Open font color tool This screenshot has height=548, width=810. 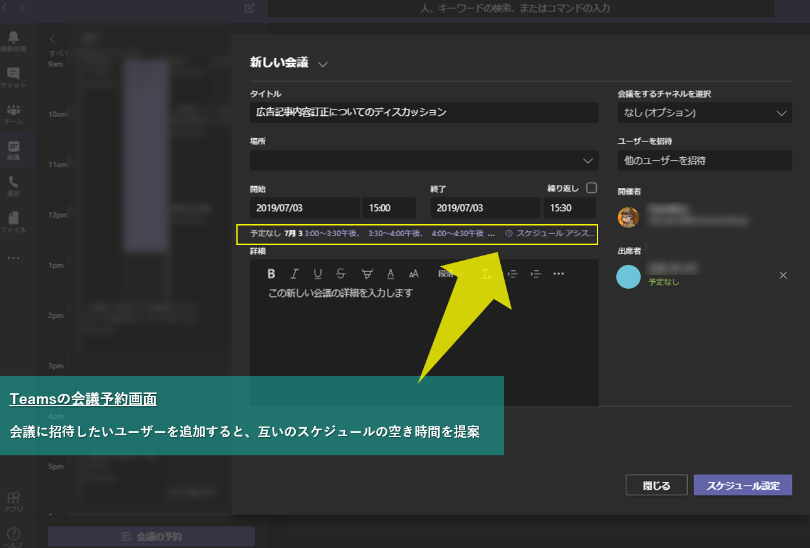point(391,274)
